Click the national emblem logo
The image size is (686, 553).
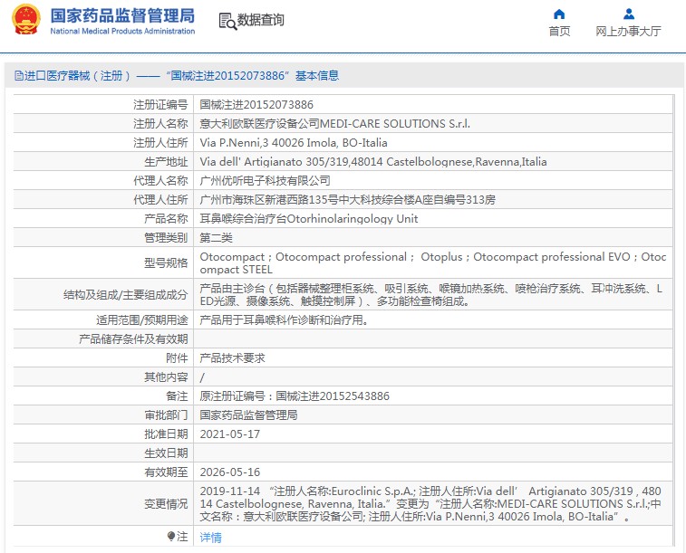[26, 19]
